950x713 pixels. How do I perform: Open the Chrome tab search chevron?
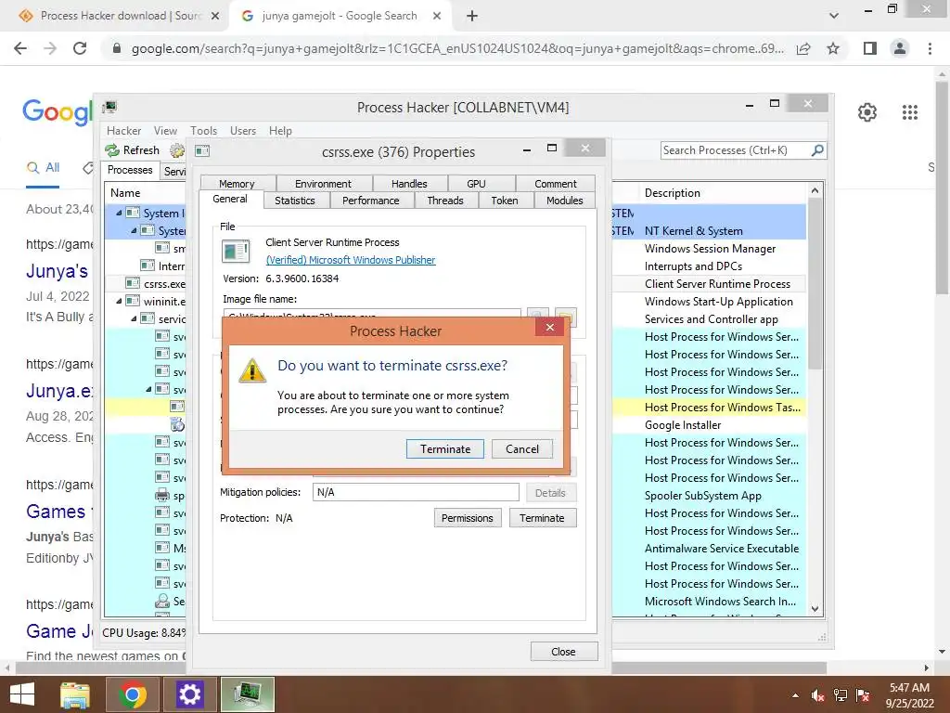pos(834,17)
